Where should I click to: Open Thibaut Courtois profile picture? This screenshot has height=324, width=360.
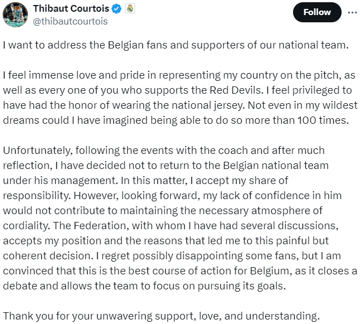coord(15,14)
